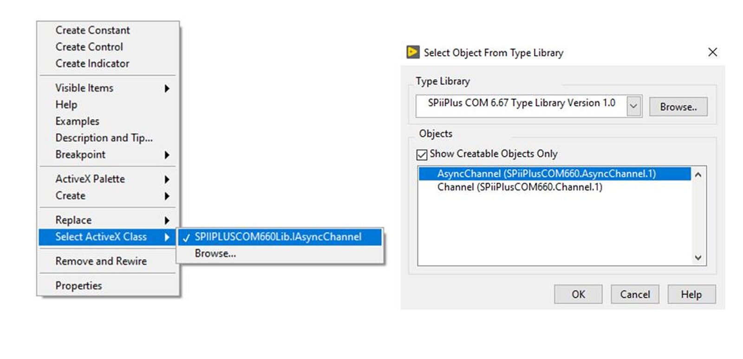Image resolution: width=743 pixels, height=359 pixels.
Task: Expand the Breakpoint submenu
Action: [x=108, y=155]
